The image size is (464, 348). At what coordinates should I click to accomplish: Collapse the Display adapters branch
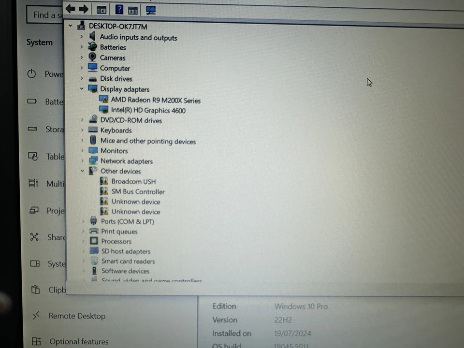pyautogui.click(x=82, y=89)
